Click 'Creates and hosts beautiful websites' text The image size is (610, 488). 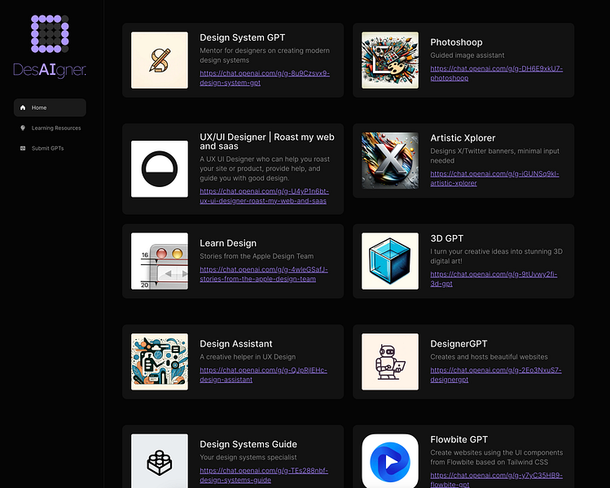(489, 357)
